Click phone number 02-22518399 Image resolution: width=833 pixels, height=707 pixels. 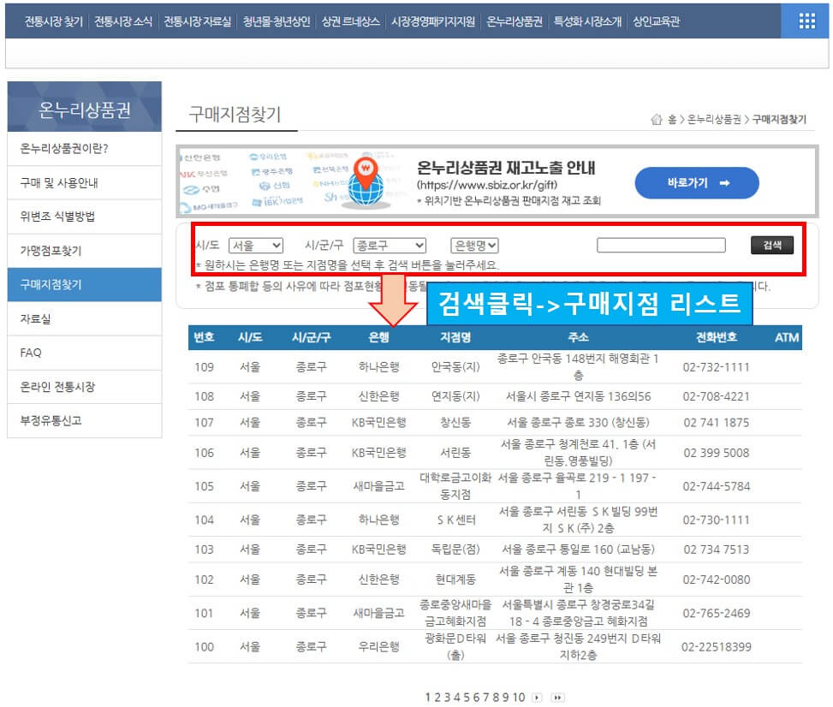click(x=716, y=647)
